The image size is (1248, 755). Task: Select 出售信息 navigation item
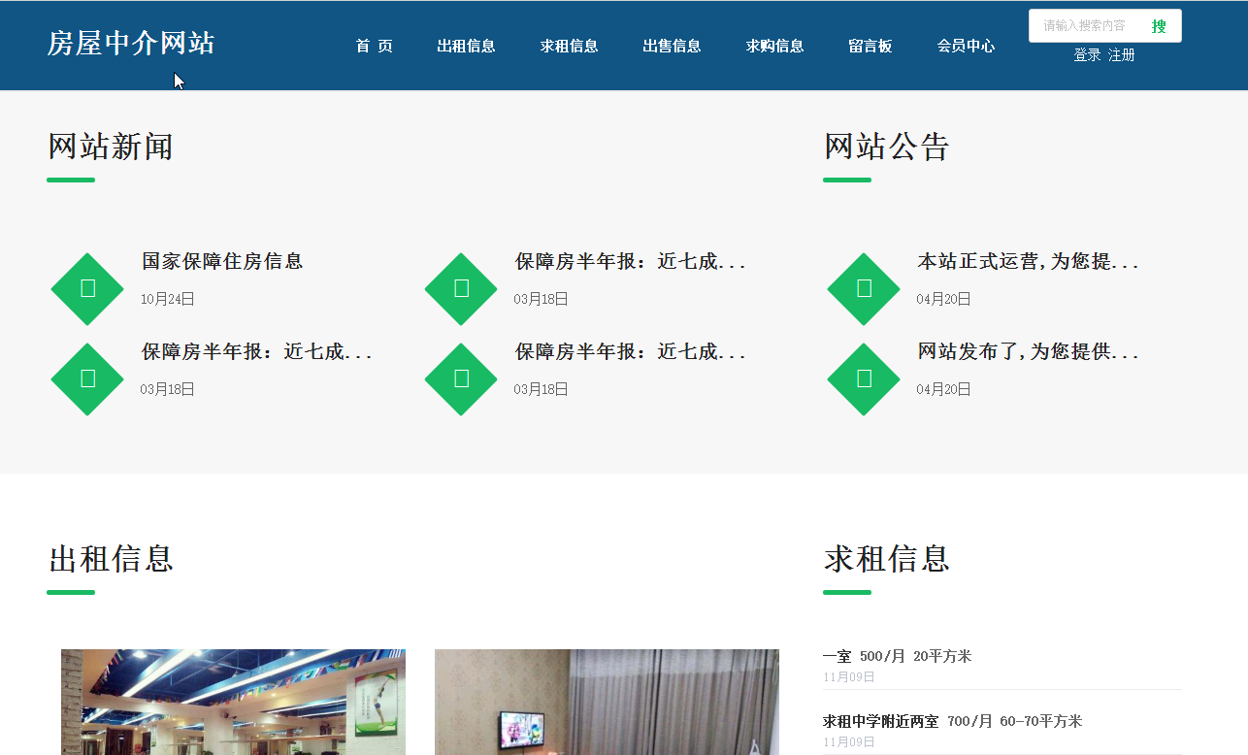point(672,46)
